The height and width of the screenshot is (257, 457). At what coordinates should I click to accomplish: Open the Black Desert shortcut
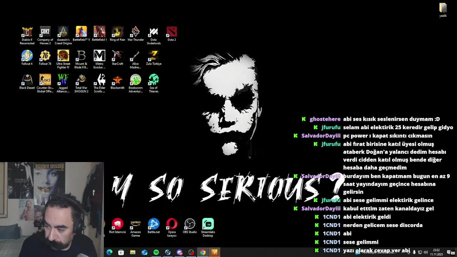(x=27, y=82)
